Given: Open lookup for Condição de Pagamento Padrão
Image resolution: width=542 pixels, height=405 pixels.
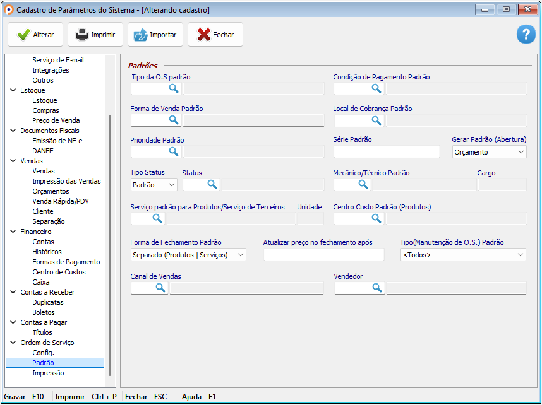Looking at the screenshot, I should [376, 88].
